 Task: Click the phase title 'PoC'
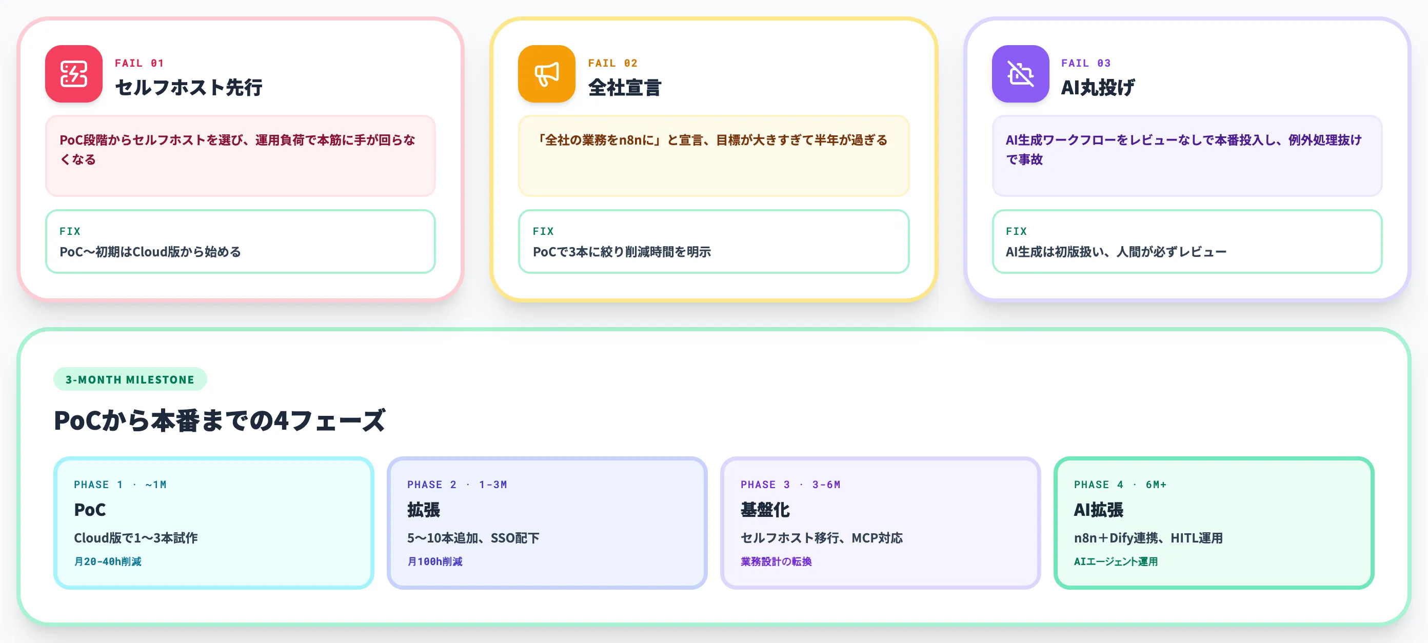[x=90, y=509]
